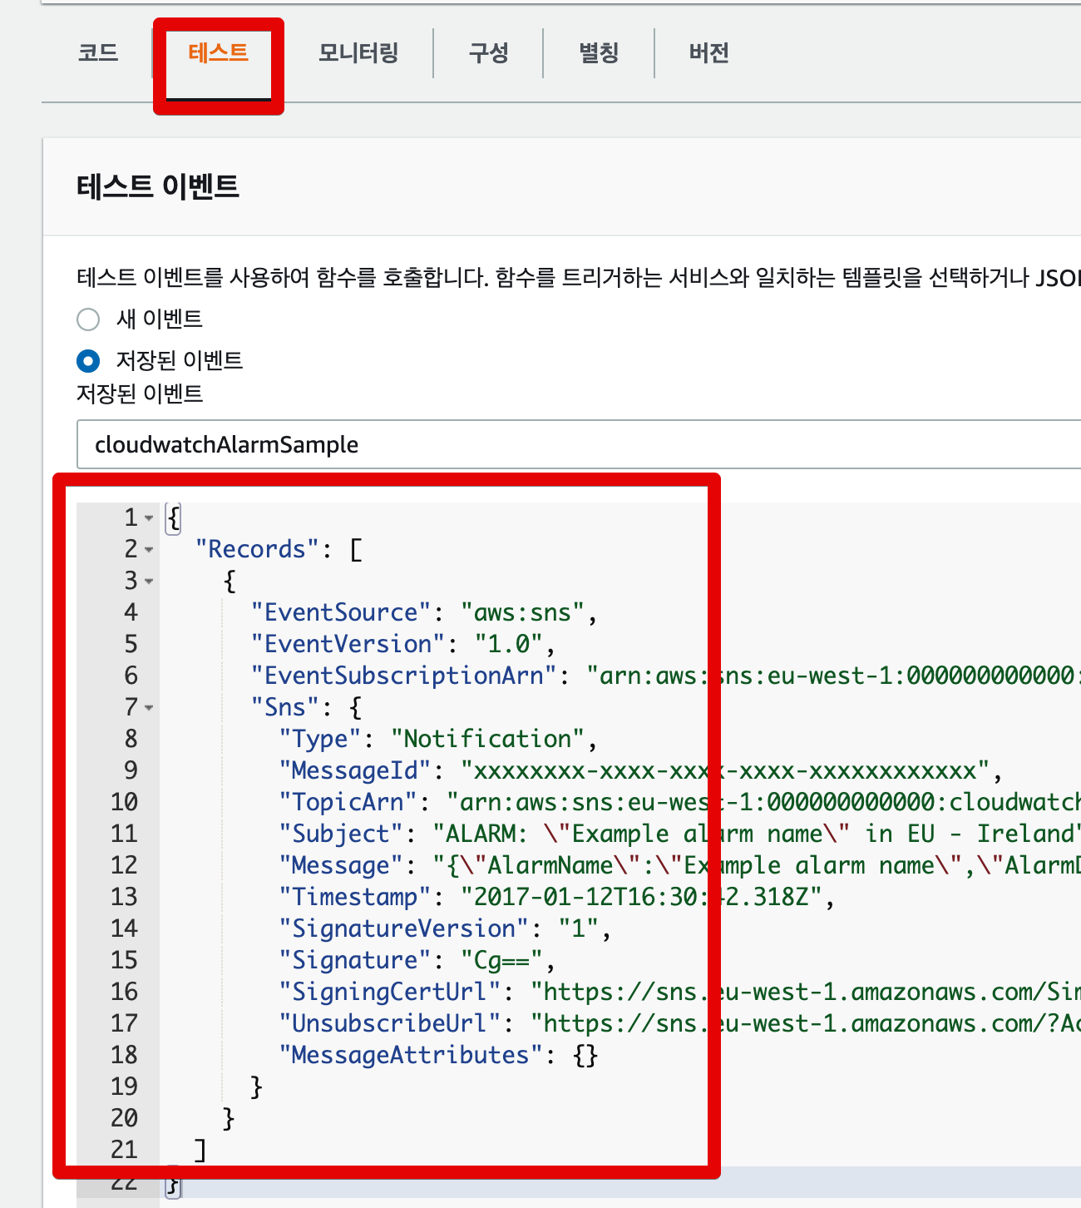Image resolution: width=1081 pixels, height=1208 pixels.
Task: Collapse the fold arrow on line 1
Action: [x=149, y=518]
